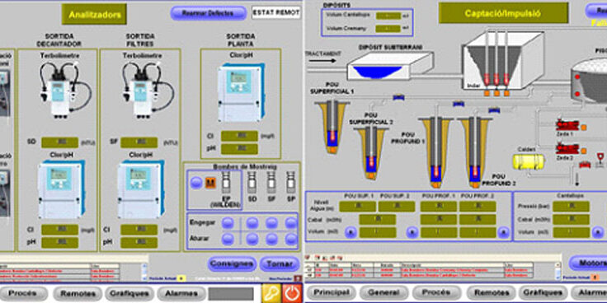Click the Sortida Decantador turbidimeter device icon
Viewport: 607px width, 303px height.
(x=65, y=90)
